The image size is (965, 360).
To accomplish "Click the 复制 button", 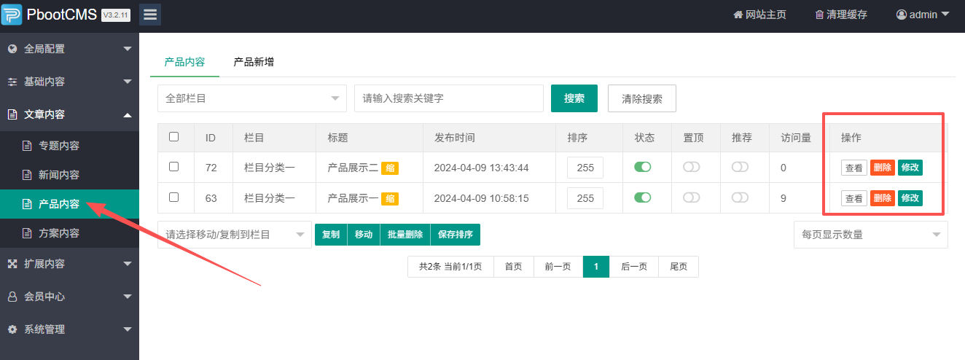I will [x=331, y=235].
